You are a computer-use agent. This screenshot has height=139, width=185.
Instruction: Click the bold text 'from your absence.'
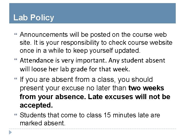[x=53, y=97]
